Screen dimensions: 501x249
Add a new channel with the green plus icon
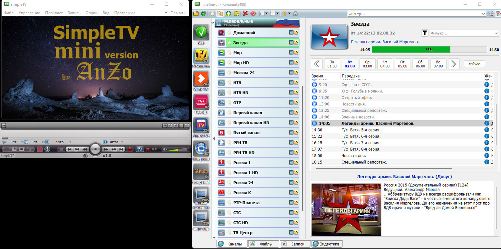[228, 14]
